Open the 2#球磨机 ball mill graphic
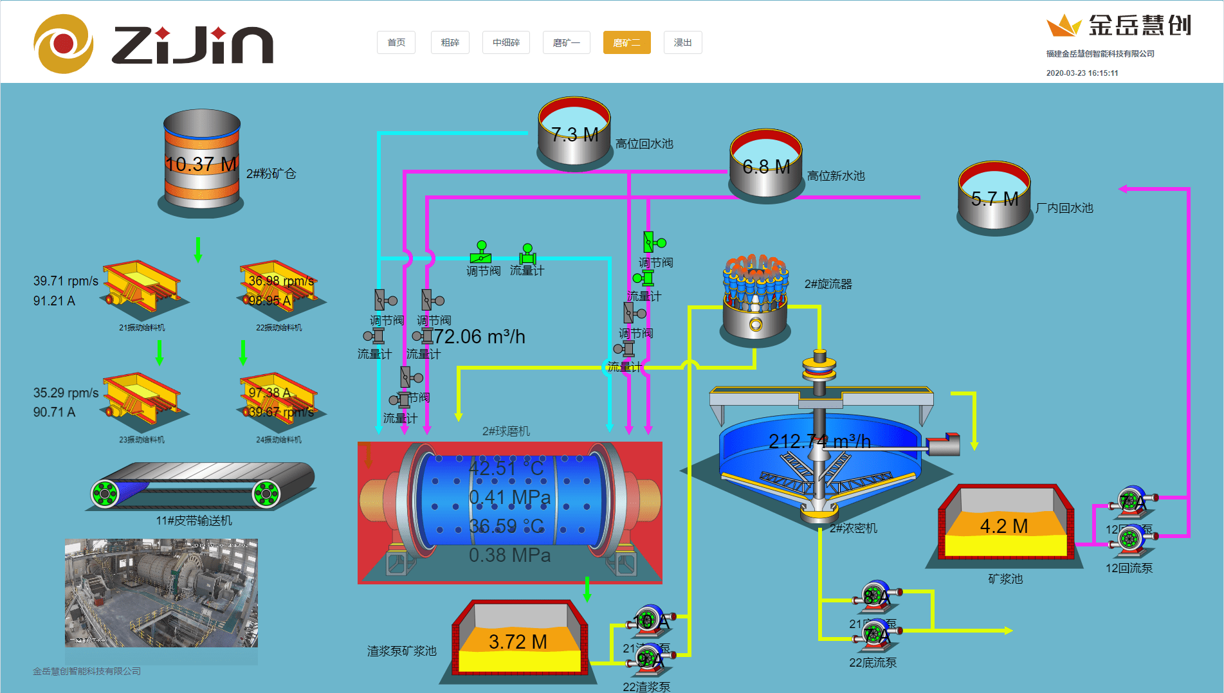1224x693 pixels. pyautogui.click(x=509, y=511)
